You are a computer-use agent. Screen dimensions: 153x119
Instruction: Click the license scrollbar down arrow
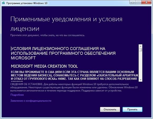point(141,80)
